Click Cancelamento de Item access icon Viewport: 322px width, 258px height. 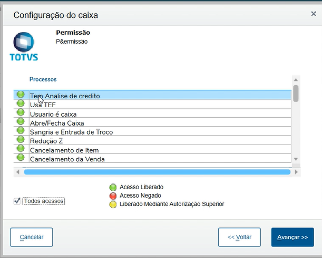pyautogui.click(x=21, y=149)
